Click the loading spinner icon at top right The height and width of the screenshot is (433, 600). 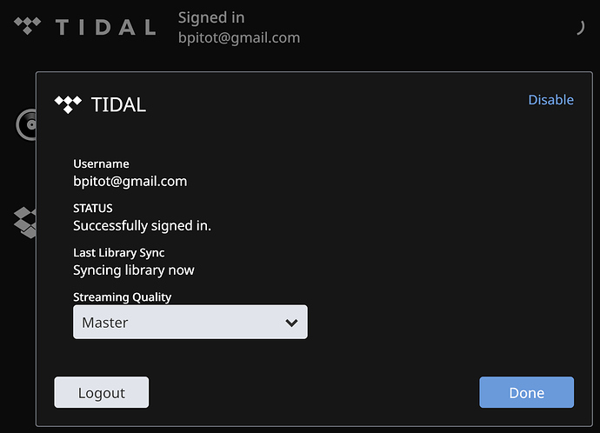coord(580,28)
